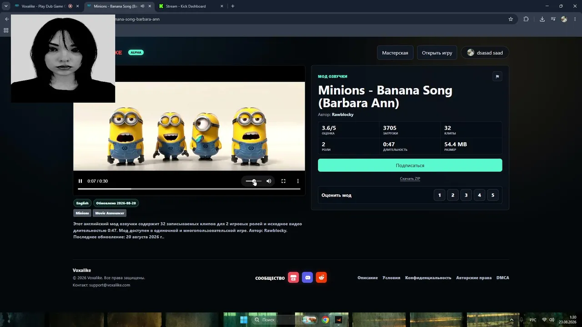Open the Авторские права copyright link
Screen dimensions: 582x327
tap(474, 277)
